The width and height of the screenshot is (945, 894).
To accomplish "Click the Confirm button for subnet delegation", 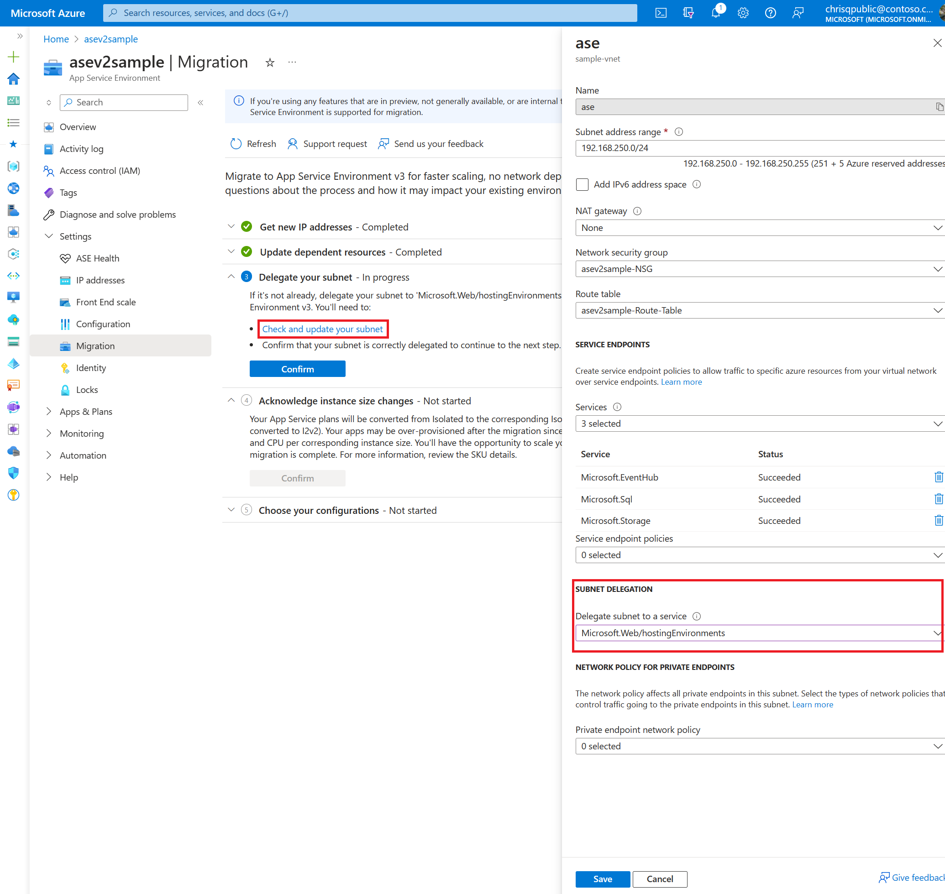I will [298, 369].
